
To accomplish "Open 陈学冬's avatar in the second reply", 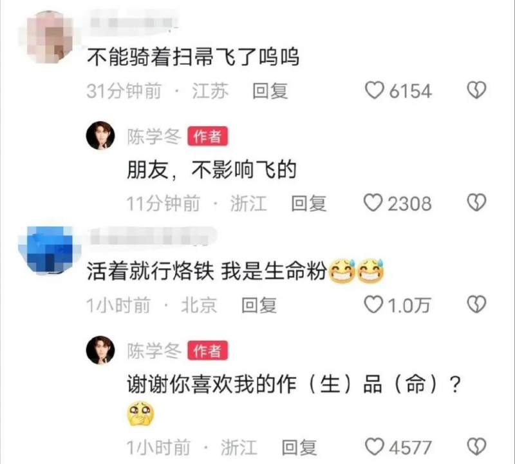I will pyautogui.click(x=100, y=350).
